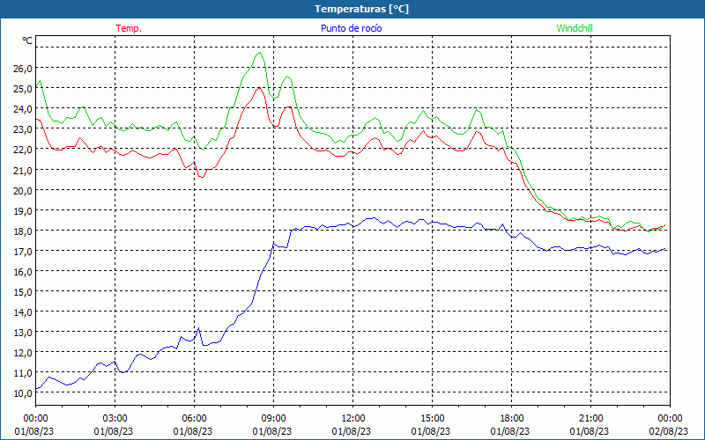Click the 17,0 y-axis value
The image size is (705, 440).
tap(23, 251)
